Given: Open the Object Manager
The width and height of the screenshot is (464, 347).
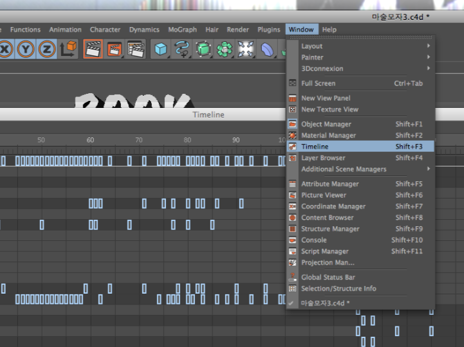Looking at the screenshot, I should [360, 124].
